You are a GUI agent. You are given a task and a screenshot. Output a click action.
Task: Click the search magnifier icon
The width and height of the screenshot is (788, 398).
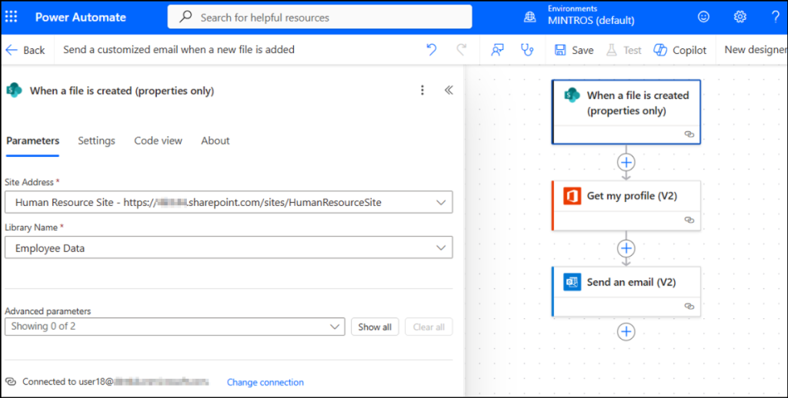[x=185, y=17]
